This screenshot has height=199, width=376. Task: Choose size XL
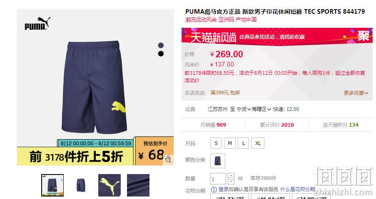coord(258,143)
